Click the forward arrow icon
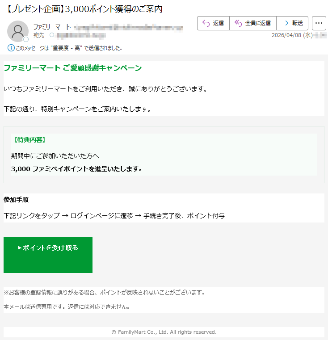Screen dimensions: 328x340 click(285, 23)
